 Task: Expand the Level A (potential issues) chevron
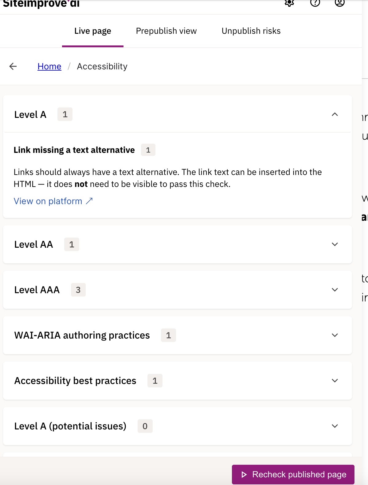335,426
